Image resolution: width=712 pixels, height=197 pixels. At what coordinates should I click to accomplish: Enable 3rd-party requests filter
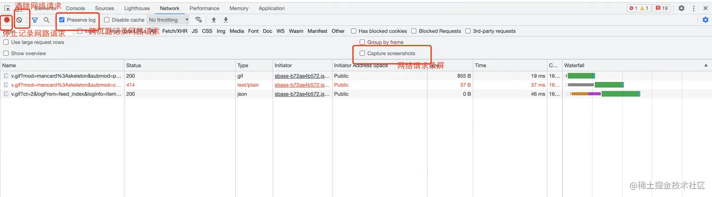pos(468,31)
